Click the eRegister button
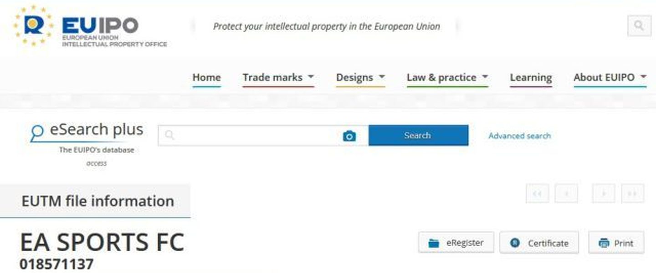Image resolution: width=656 pixels, height=273 pixels. [x=457, y=243]
